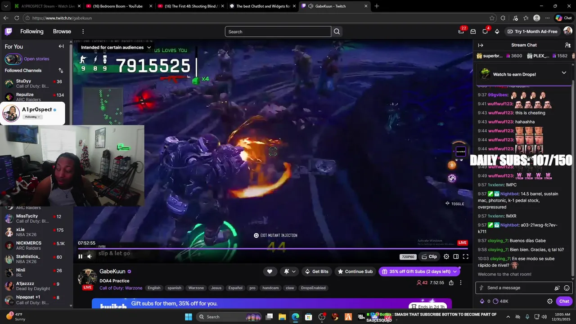
Task: Click the video progress bar
Action: [273, 248]
